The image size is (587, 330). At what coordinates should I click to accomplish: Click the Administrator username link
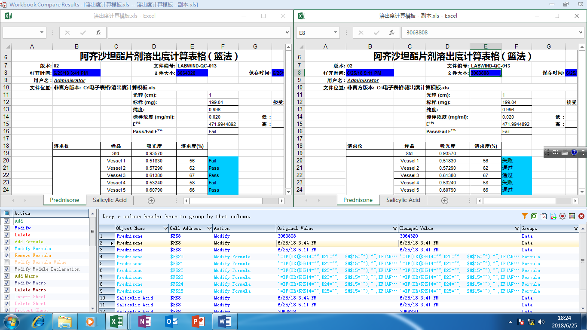[x=69, y=80]
